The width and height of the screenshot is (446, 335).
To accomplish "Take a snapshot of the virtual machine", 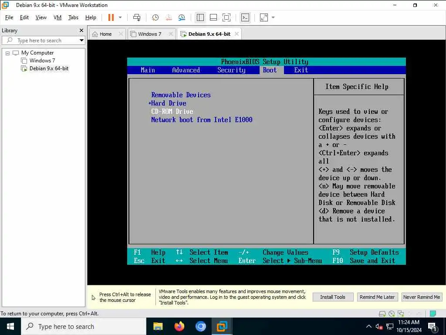I will [x=155, y=17].
